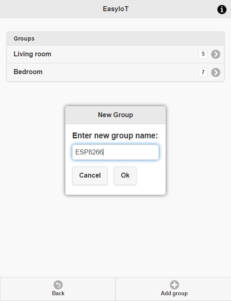Click the Add group text label in footer
The image size is (231, 301).
pos(174,293)
